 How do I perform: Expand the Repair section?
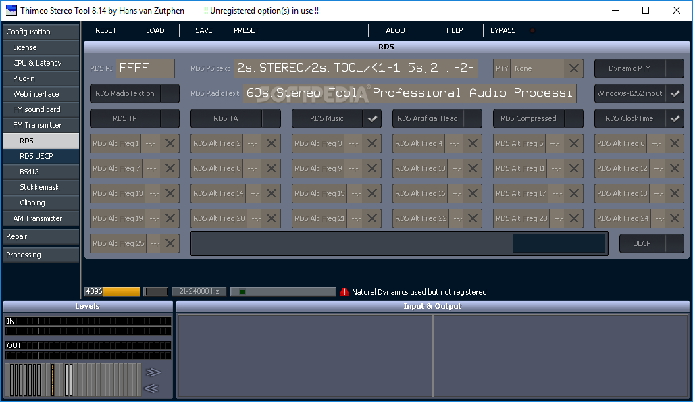point(41,236)
